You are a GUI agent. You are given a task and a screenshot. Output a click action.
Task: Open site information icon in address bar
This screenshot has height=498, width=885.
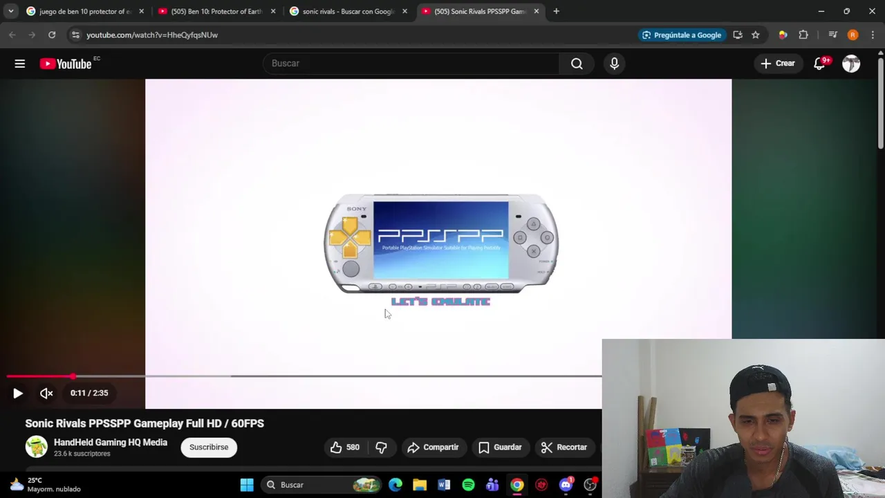pos(75,35)
